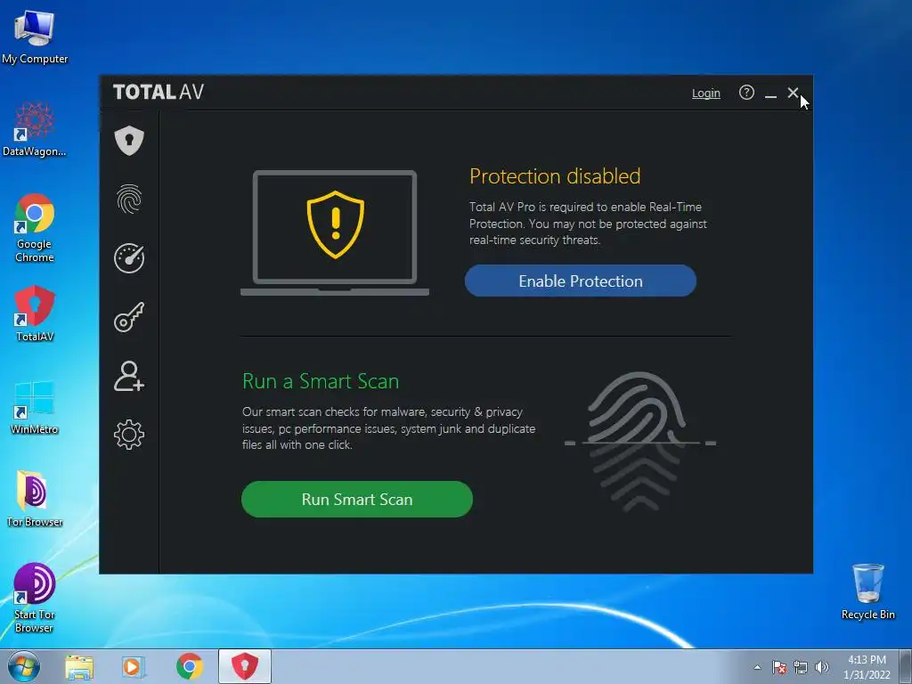The image size is (912, 684).
Task: Select the Google Chrome desktop shortcut
Action: pos(35,229)
